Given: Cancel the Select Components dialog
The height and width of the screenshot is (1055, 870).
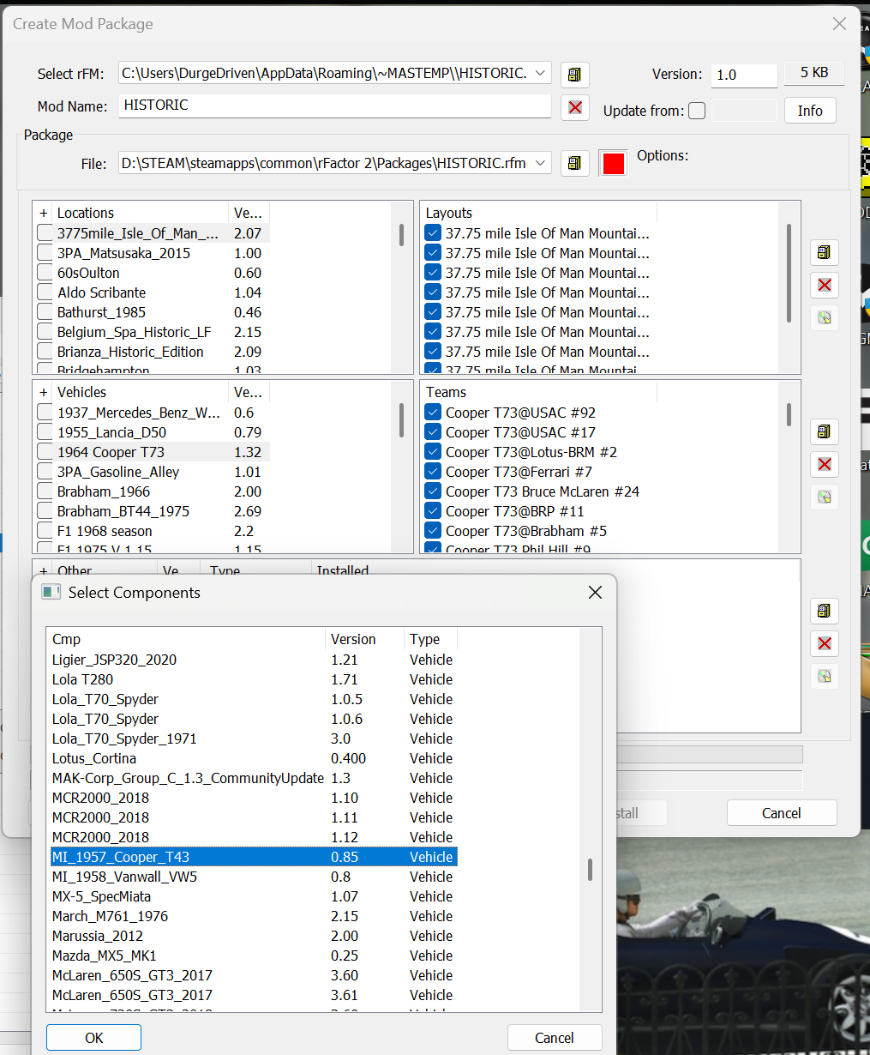Looking at the screenshot, I should tap(555, 1038).
